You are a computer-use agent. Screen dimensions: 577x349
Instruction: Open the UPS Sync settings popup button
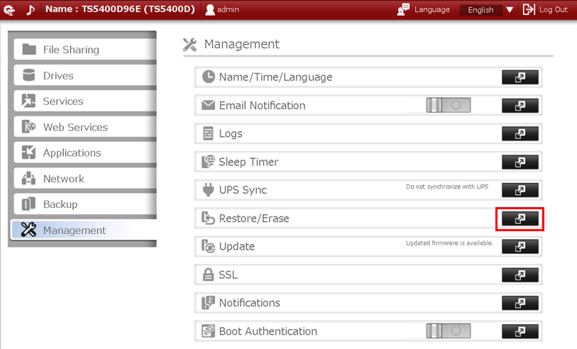(520, 190)
